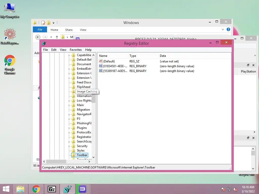Select the {553891B7-A0D5 binary value icon
The width and height of the screenshot is (259, 194).
tap(101, 71)
